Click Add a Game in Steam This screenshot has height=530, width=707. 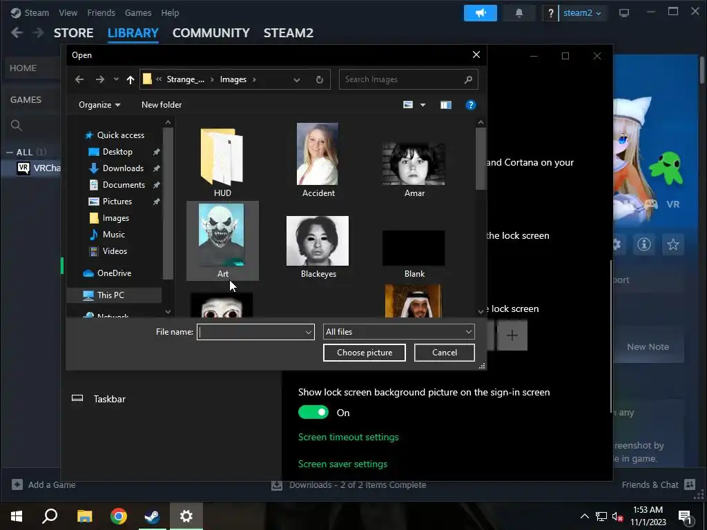(43, 484)
